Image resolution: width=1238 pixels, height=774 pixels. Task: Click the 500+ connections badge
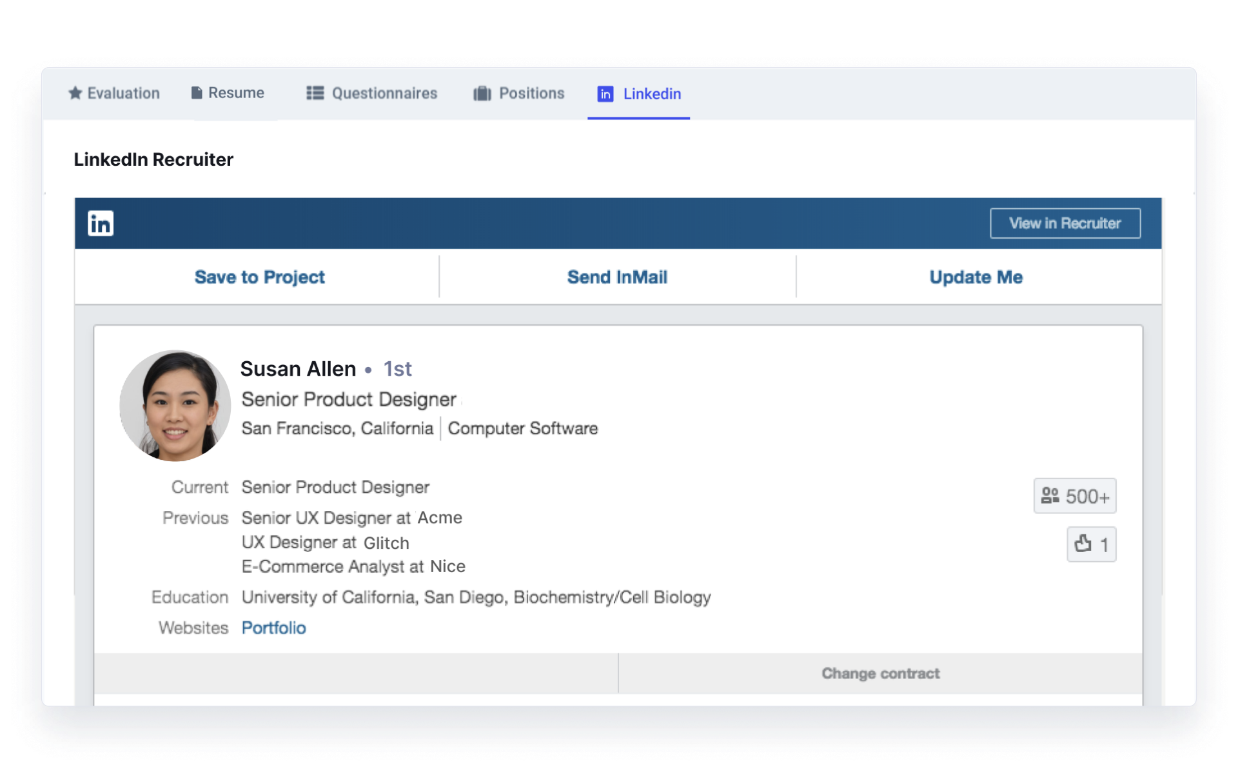point(1074,496)
